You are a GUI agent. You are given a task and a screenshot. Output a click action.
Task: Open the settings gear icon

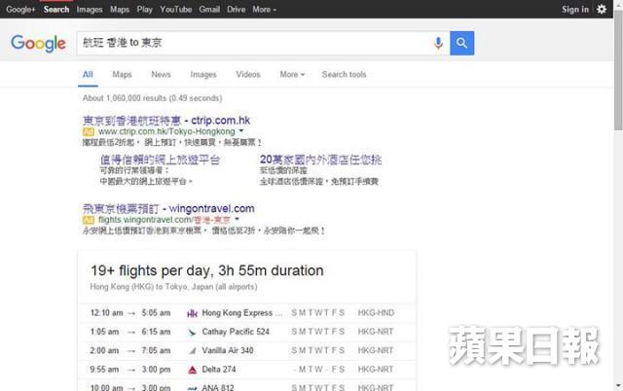[x=602, y=9]
